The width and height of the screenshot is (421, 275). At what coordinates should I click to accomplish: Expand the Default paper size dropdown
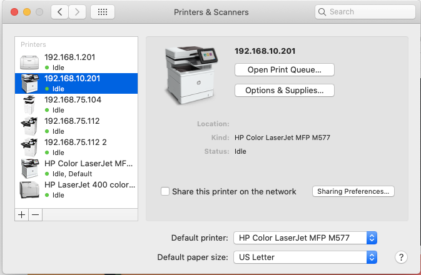(x=305, y=257)
